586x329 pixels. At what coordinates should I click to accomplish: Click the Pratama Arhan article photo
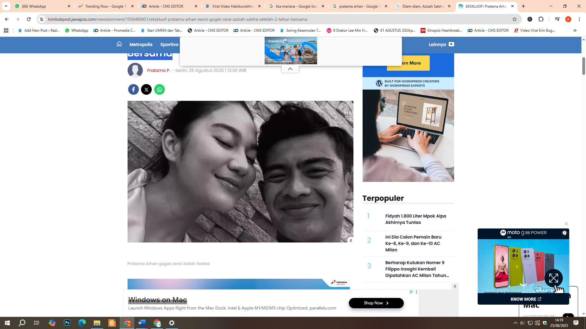pyautogui.click(x=240, y=172)
